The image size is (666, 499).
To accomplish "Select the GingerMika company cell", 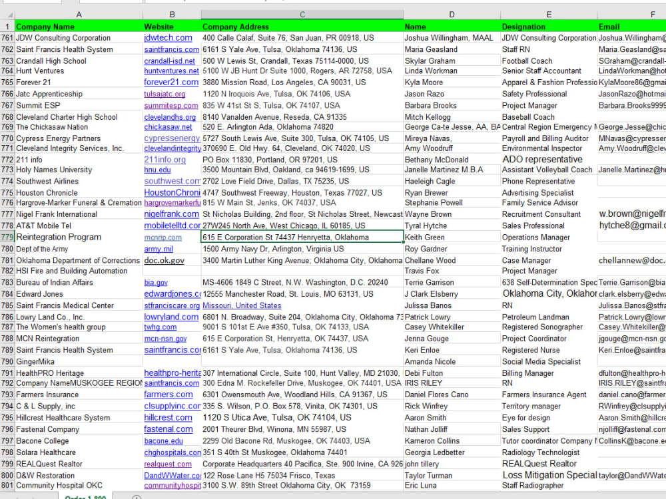I will [x=79, y=361].
